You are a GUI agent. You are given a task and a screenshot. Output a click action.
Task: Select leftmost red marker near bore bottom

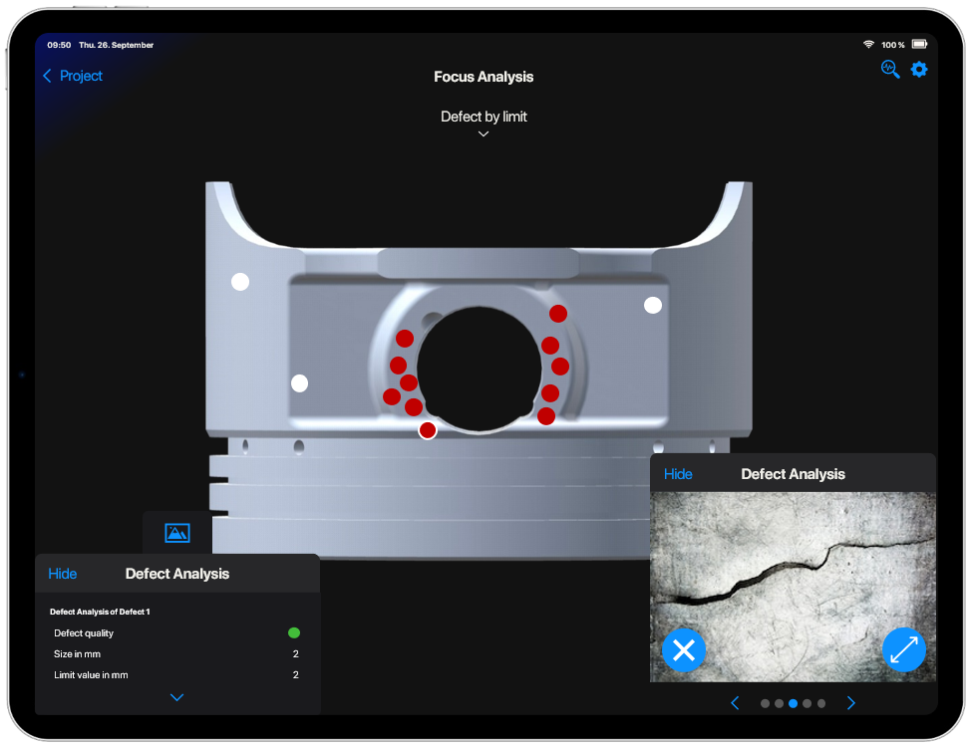tap(392, 396)
